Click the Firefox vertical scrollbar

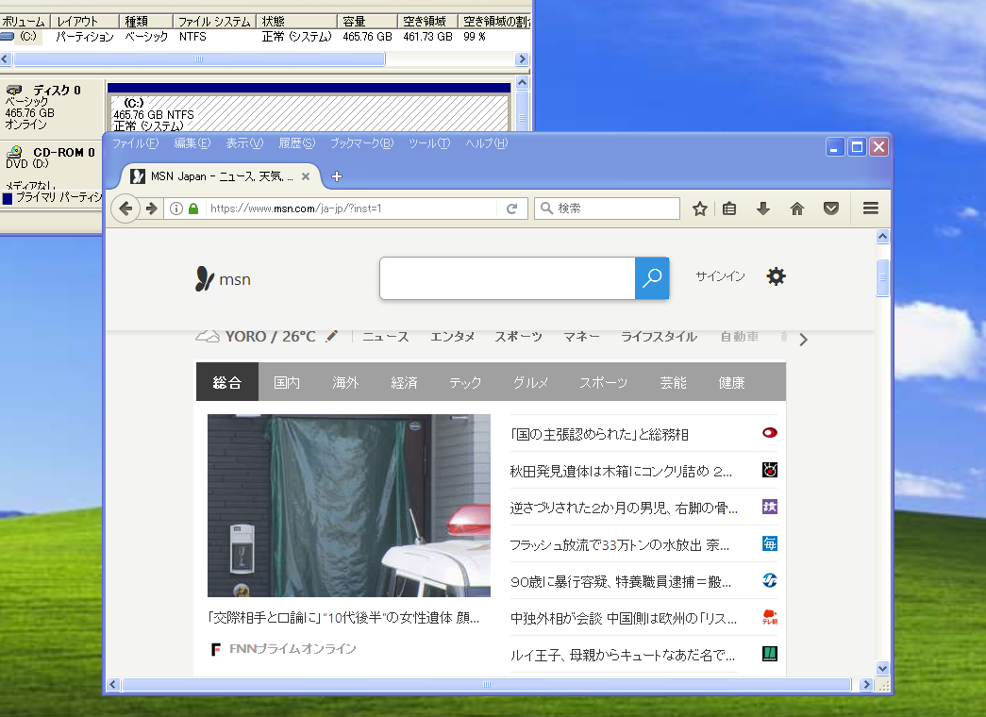pyautogui.click(x=883, y=278)
